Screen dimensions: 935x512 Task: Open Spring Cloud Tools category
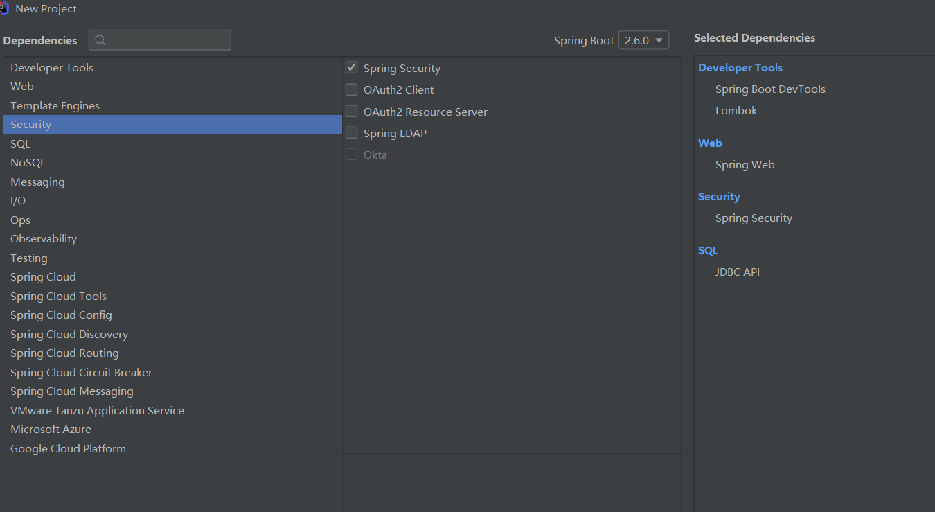[x=172, y=296]
